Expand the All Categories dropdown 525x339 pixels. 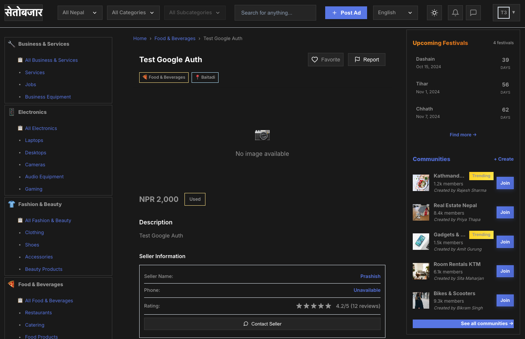click(133, 13)
